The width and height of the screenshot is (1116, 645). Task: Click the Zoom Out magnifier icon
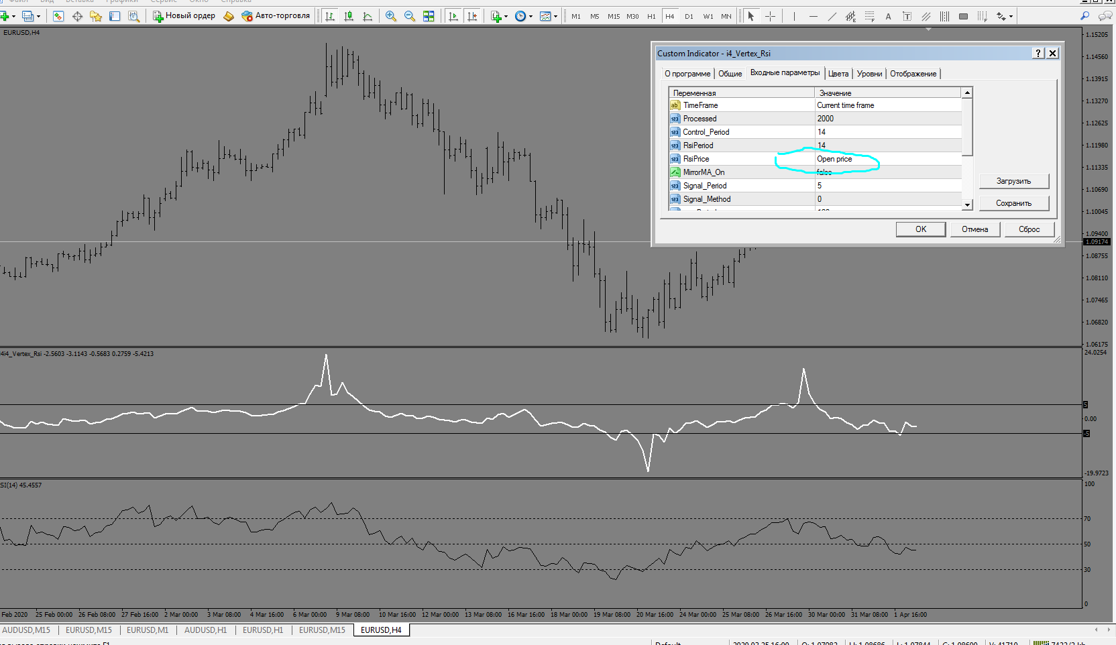(x=410, y=16)
